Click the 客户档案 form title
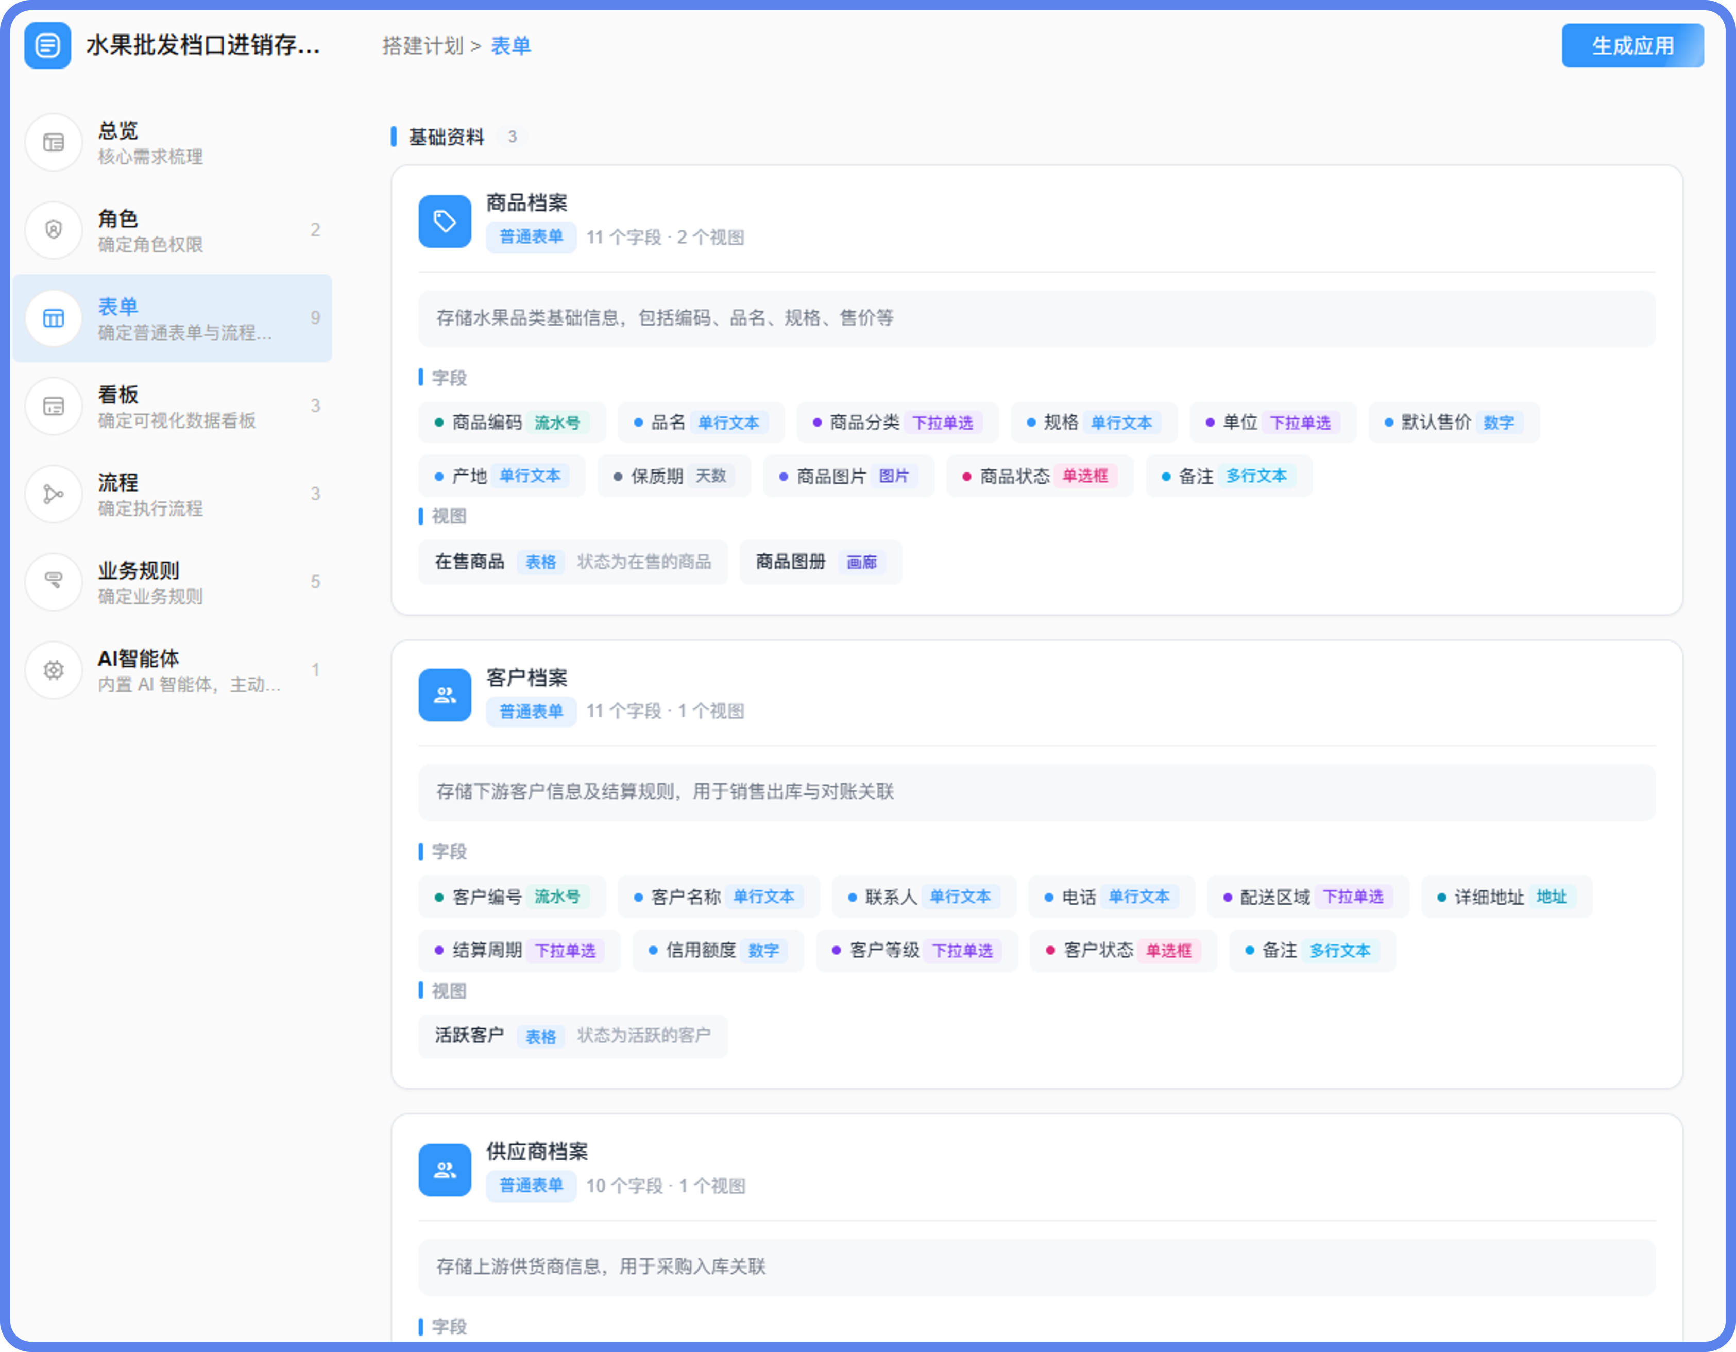Viewport: 1736px width, 1352px height. pyautogui.click(x=527, y=677)
